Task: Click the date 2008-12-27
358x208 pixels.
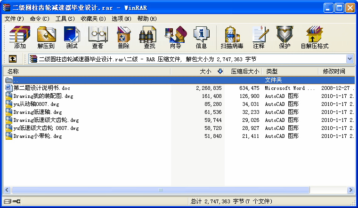Action: [335, 88]
